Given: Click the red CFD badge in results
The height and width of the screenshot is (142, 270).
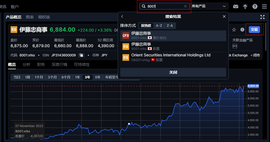Looking at the screenshot, I should coord(126,36).
